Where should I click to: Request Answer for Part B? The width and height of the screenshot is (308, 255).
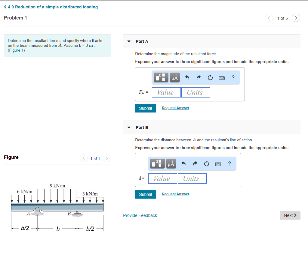(175, 194)
